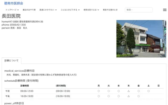Click the 検索 search input field
The width and height of the screenshot is (168, 105).
139,10
